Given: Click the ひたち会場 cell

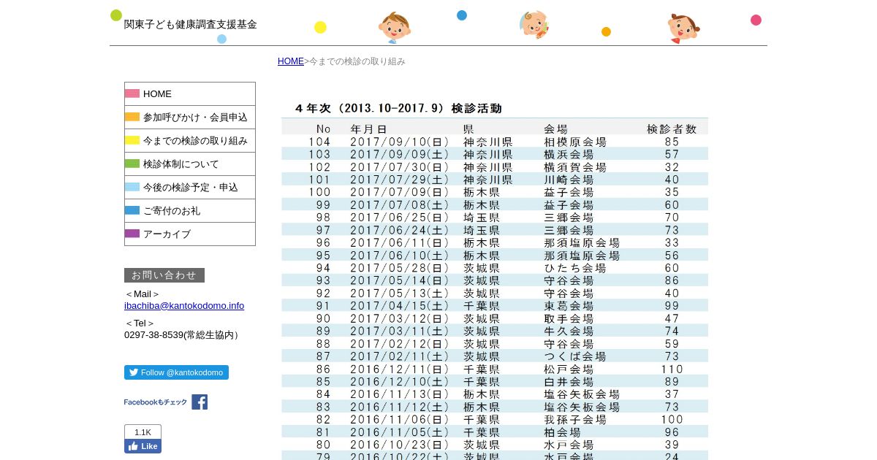Looking at the screenshot, I should coord(575,268).
